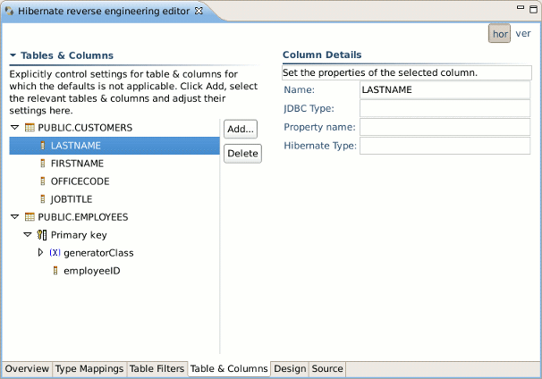Viewport: 542px width, 379px height.
Task: Select the PUBLIC.CUSTOMERS table row
Action: click(x=114, y=128)
